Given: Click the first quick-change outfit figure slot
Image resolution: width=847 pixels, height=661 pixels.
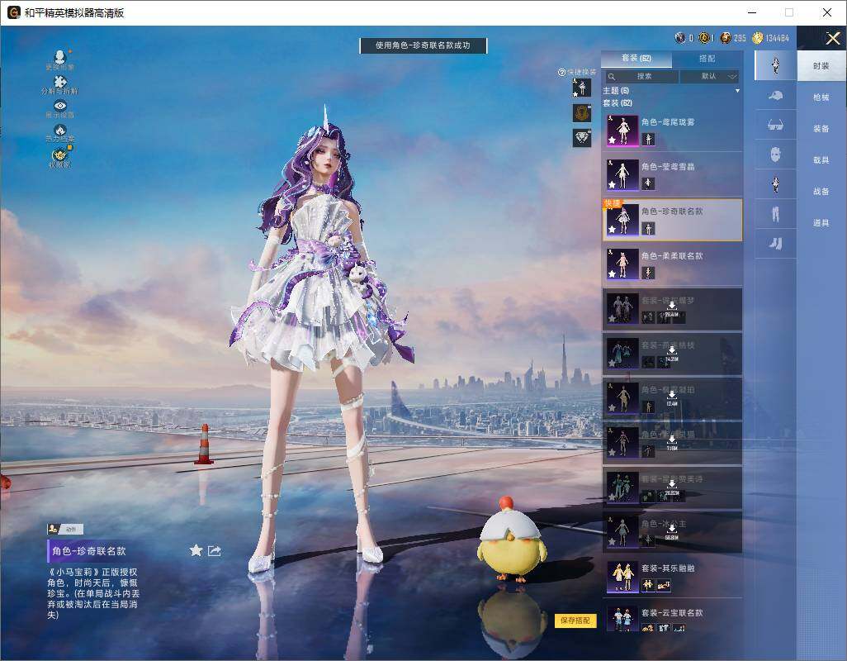Looking at the screenshot, I should coord(582,88).
